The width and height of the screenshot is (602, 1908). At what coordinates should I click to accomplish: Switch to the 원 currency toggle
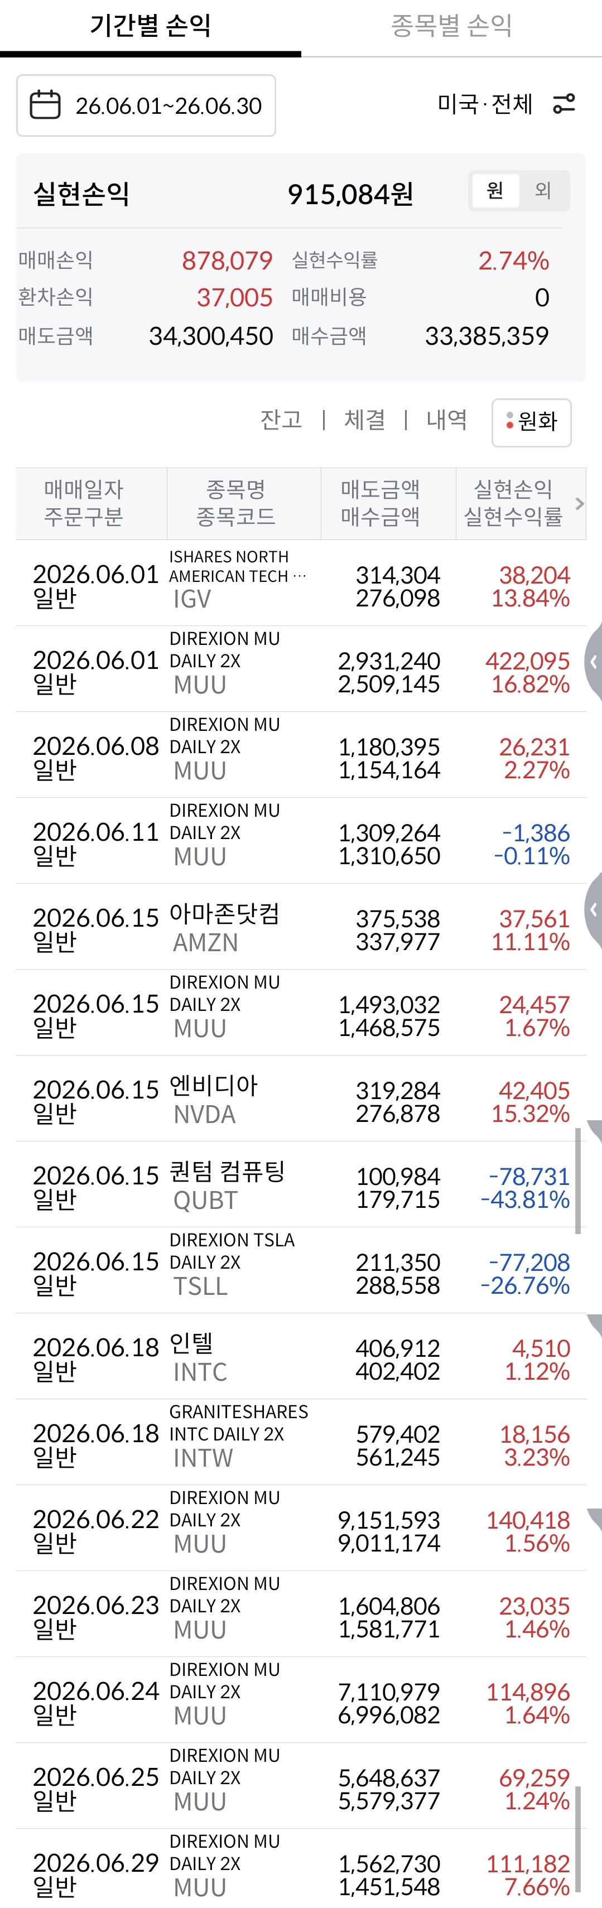pos(495,191)
